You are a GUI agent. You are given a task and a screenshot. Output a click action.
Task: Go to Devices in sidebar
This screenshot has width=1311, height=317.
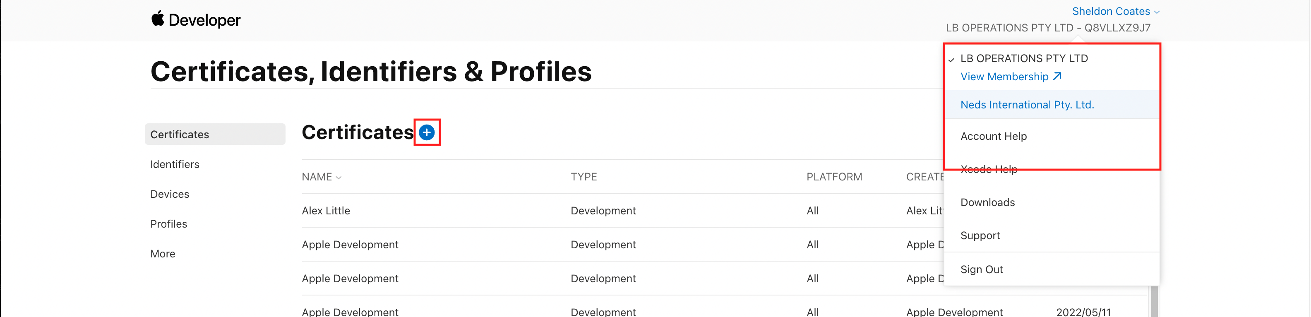(170, 195)
